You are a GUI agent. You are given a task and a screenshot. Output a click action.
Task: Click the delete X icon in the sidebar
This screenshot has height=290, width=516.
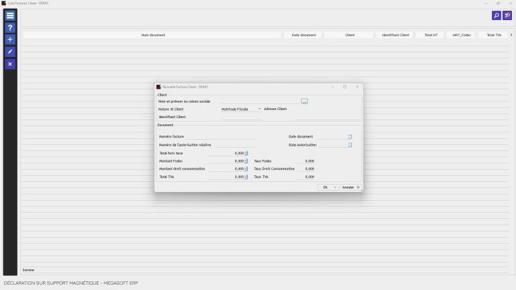coord(10,64)
